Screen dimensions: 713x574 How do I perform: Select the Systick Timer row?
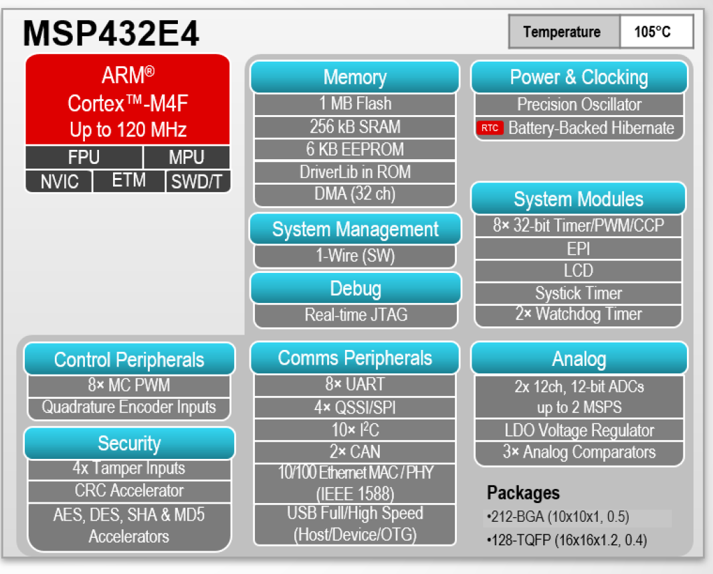(579, 294)
